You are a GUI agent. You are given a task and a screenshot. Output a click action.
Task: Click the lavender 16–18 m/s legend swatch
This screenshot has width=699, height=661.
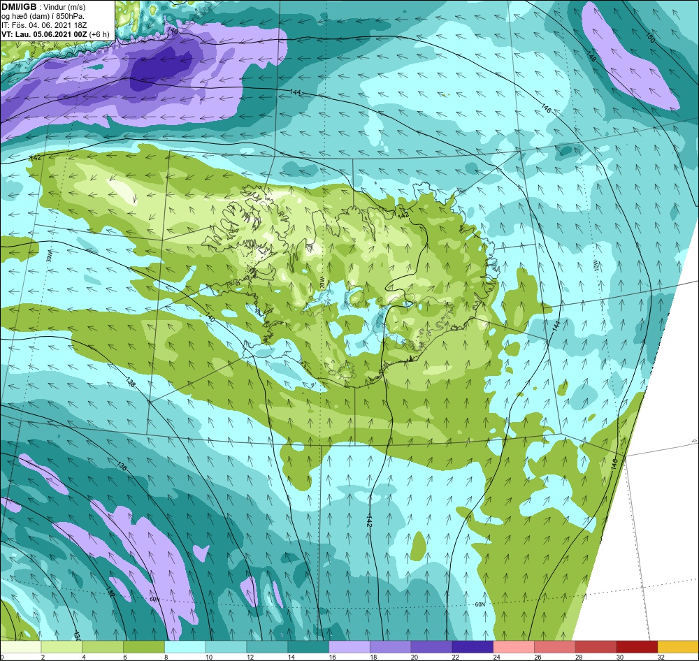point(349,647)
